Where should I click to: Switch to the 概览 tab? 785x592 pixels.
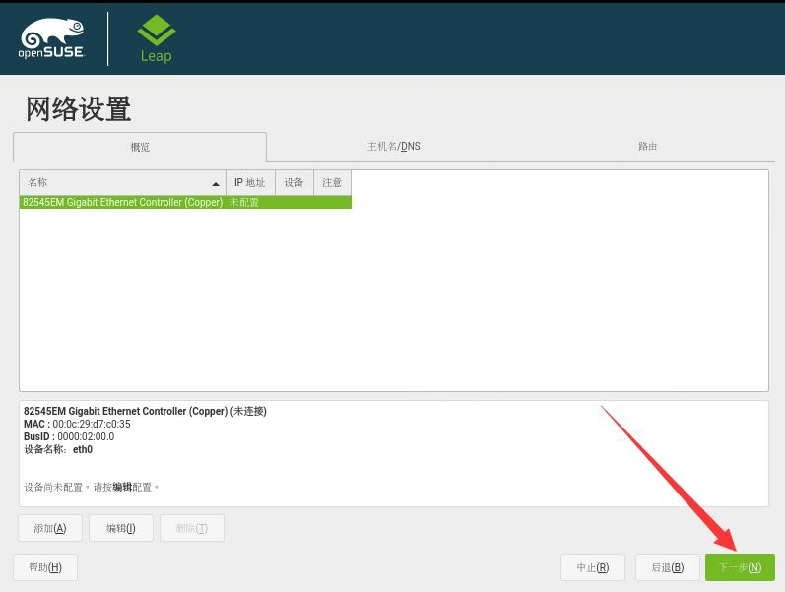pos(140,147)
